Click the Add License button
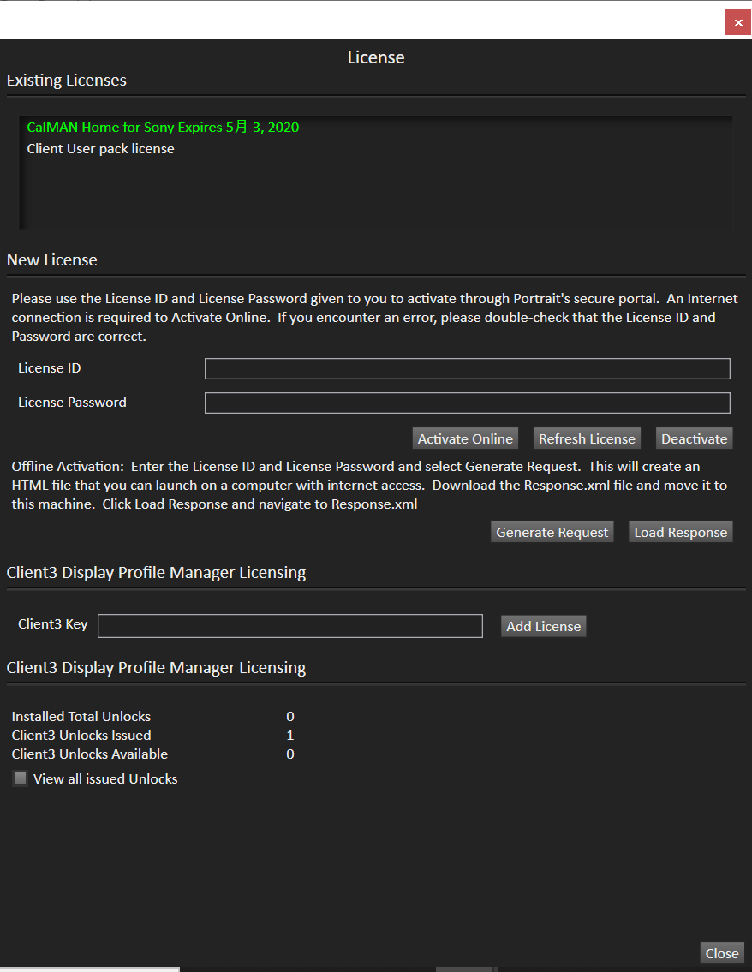 pos(543,626)
